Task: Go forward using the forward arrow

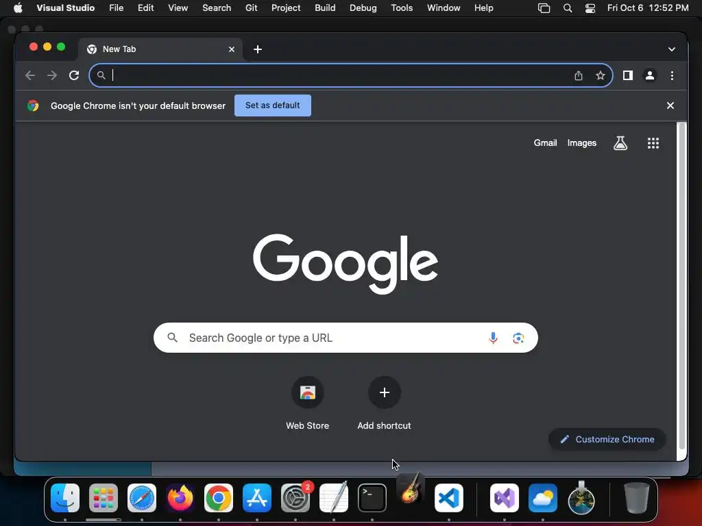Action: (x=52, y=75)
